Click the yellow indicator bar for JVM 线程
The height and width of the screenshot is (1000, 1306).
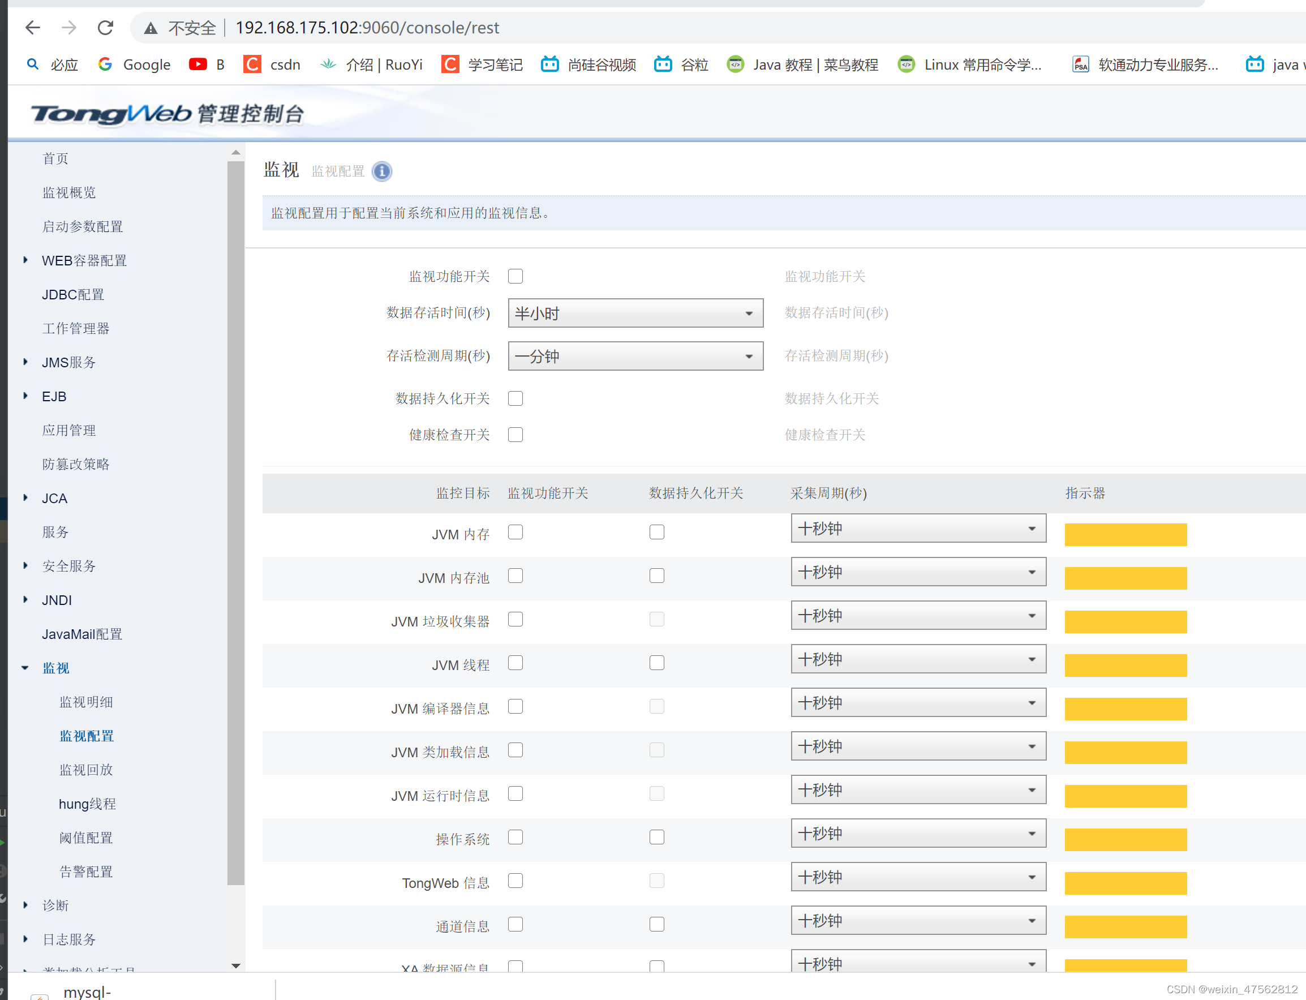1125,665
